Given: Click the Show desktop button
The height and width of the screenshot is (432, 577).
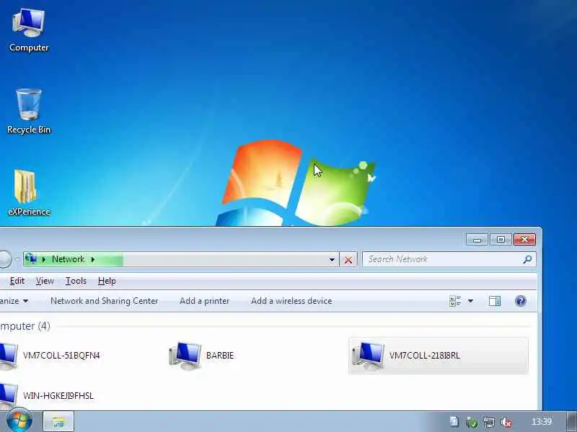Looking at the screenshot, I should [571, 422].
